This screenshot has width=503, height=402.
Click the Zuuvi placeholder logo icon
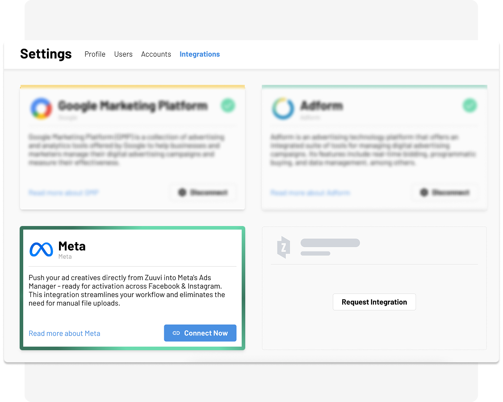pyautogui.click(x=284, y=247)
